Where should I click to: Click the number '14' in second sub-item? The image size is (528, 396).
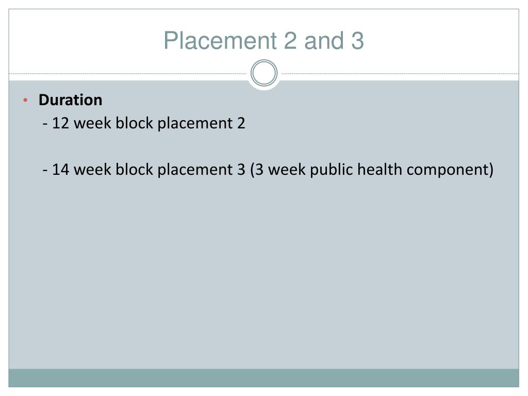(x=61, y=169)
